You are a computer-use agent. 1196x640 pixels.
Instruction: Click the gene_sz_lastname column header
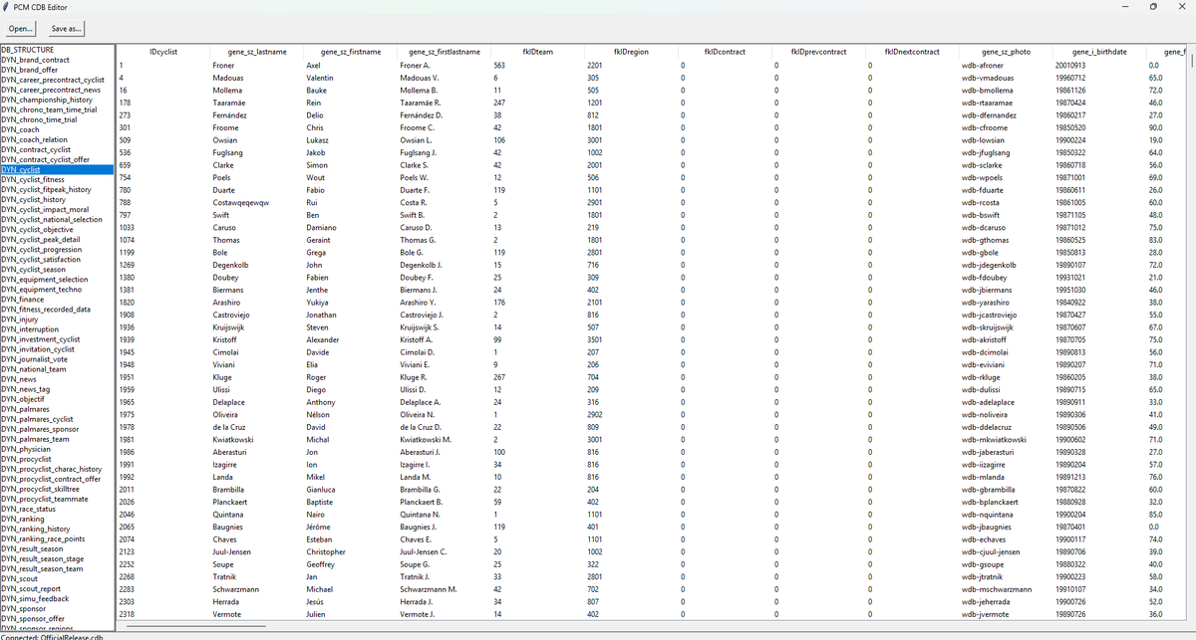coord(257,51)
